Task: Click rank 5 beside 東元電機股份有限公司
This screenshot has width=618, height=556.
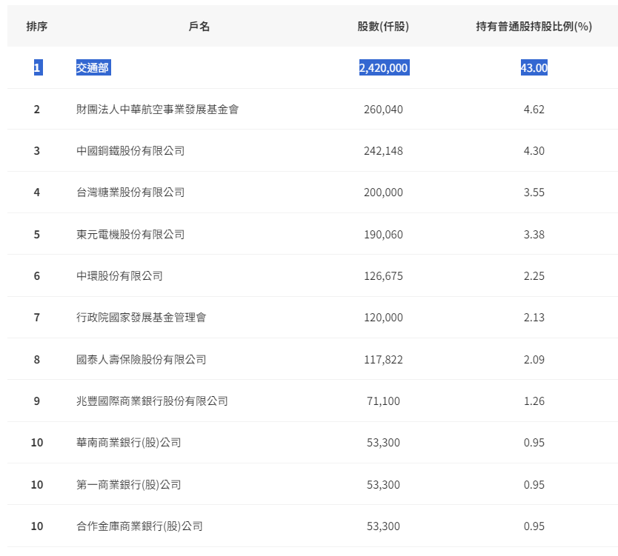Action: [x=36, y=234]
